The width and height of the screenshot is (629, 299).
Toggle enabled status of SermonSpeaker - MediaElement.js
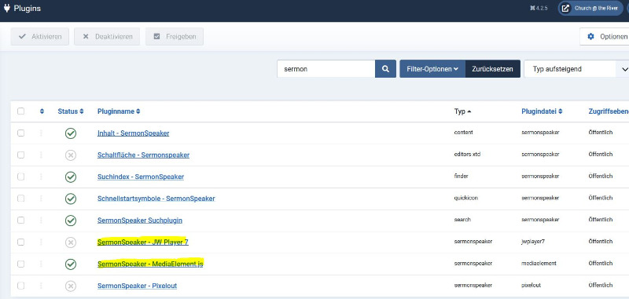click(x=71, y=264)
